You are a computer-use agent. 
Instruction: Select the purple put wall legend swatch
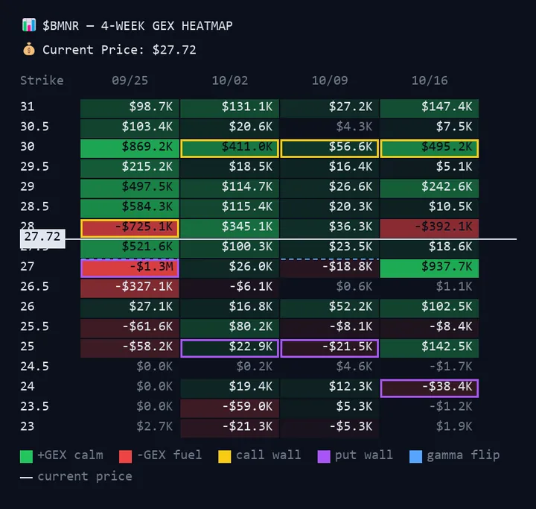324,456
